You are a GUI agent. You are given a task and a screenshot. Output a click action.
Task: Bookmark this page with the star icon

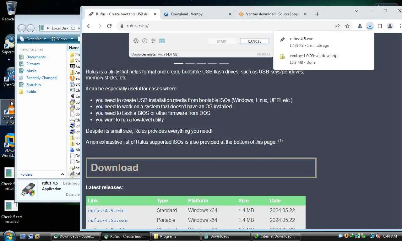point(347,26)
